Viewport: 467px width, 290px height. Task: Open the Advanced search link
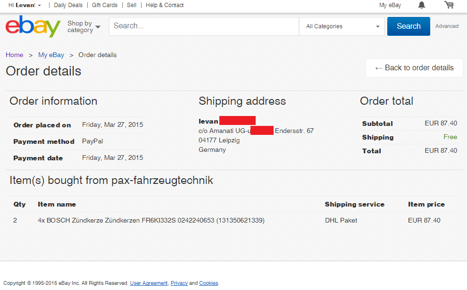(x=447, y=26)
